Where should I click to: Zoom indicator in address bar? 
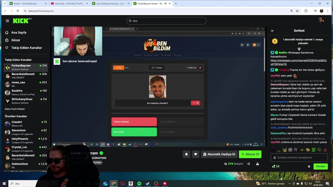tap(292, 11)
